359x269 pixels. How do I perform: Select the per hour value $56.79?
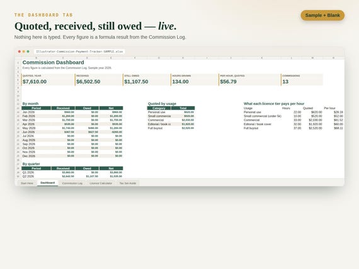(x=228, y=82)
